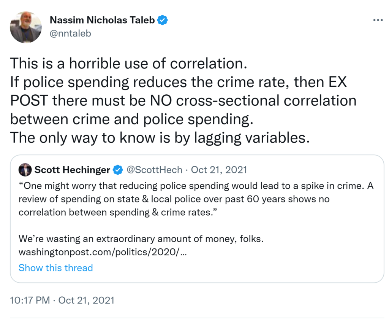
Task: Click the quoted tweet's Oct 21, 2021 date
Action: (219, 170)
